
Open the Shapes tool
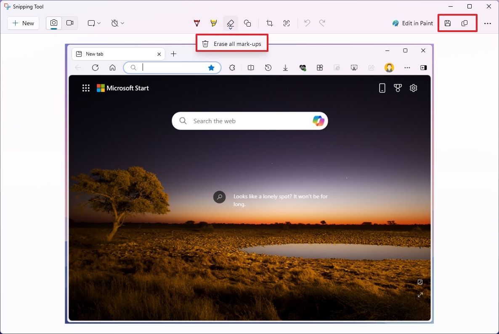click(x=247, y=23)
